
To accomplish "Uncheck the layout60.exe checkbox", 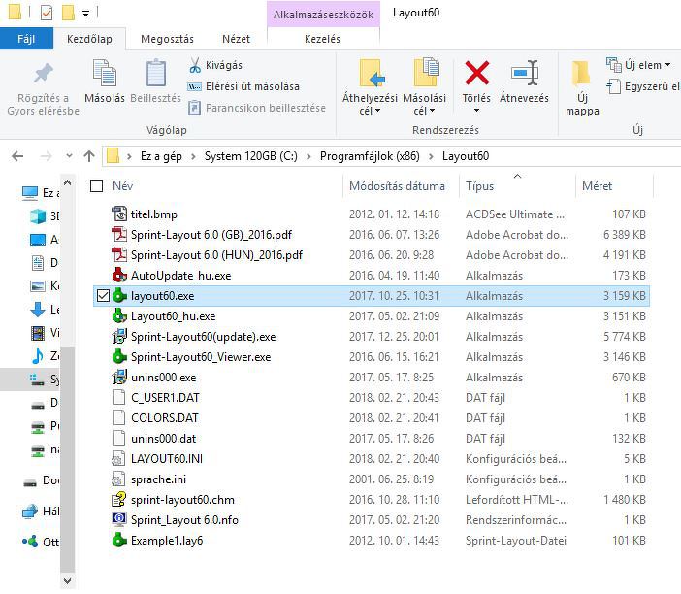I will 103,296.
